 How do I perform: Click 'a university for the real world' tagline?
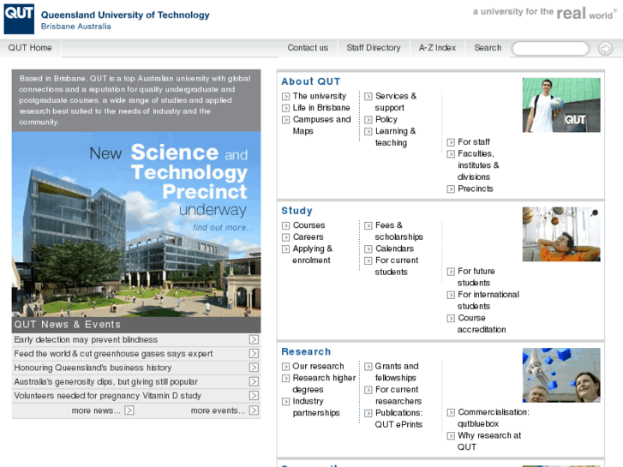[x=545, y=13]
